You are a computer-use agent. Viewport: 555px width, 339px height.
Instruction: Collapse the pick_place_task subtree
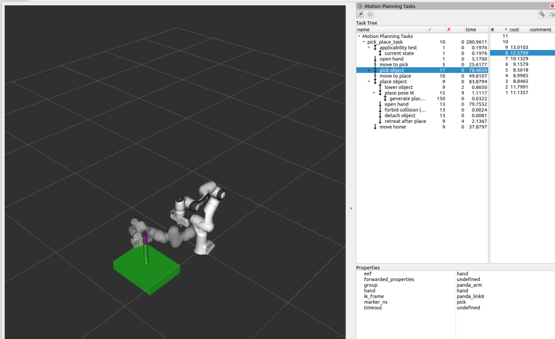(x=363, y=42)
